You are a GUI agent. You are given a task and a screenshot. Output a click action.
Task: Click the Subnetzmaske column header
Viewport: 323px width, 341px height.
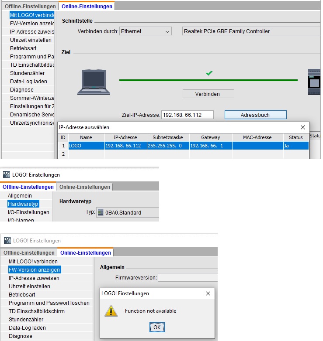click(168, 137)
